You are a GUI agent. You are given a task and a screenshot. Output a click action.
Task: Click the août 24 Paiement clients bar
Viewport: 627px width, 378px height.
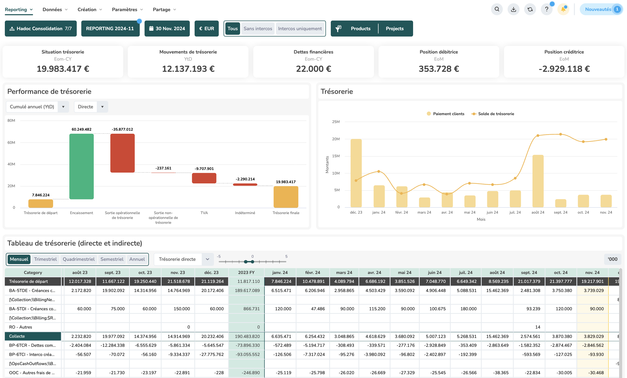pos(538,181)
